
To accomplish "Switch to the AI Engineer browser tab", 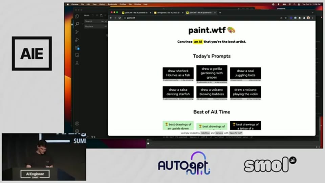I will click(169, 13).
